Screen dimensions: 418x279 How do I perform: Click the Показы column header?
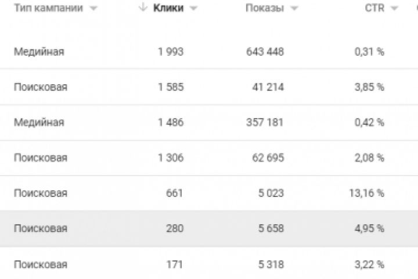264,8
